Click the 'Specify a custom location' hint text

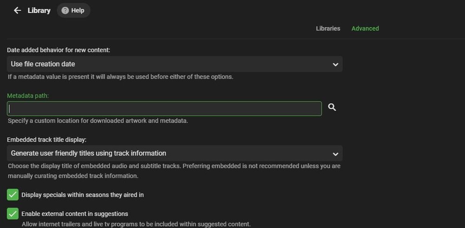point(98,121)
